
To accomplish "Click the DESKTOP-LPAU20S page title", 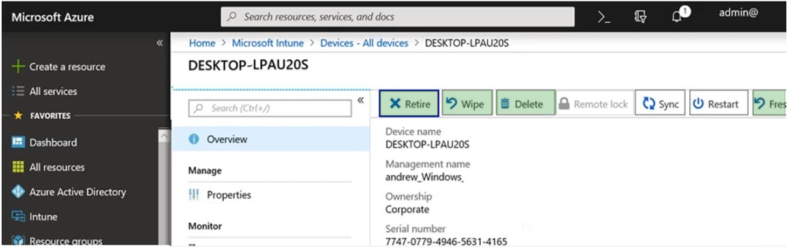I will (248, 65).
